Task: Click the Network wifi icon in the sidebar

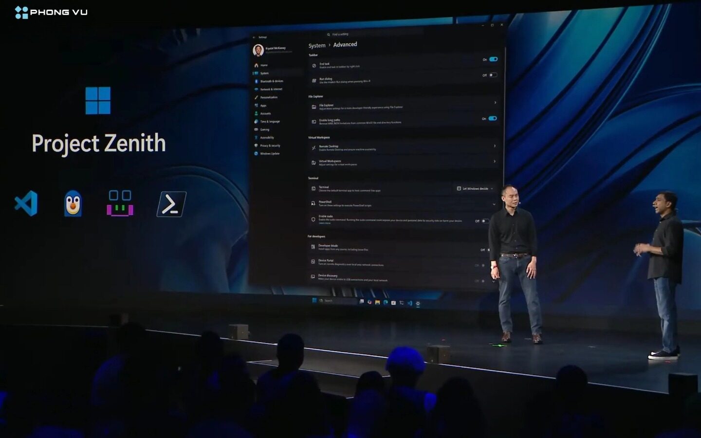Action: (x=257, y=89)
